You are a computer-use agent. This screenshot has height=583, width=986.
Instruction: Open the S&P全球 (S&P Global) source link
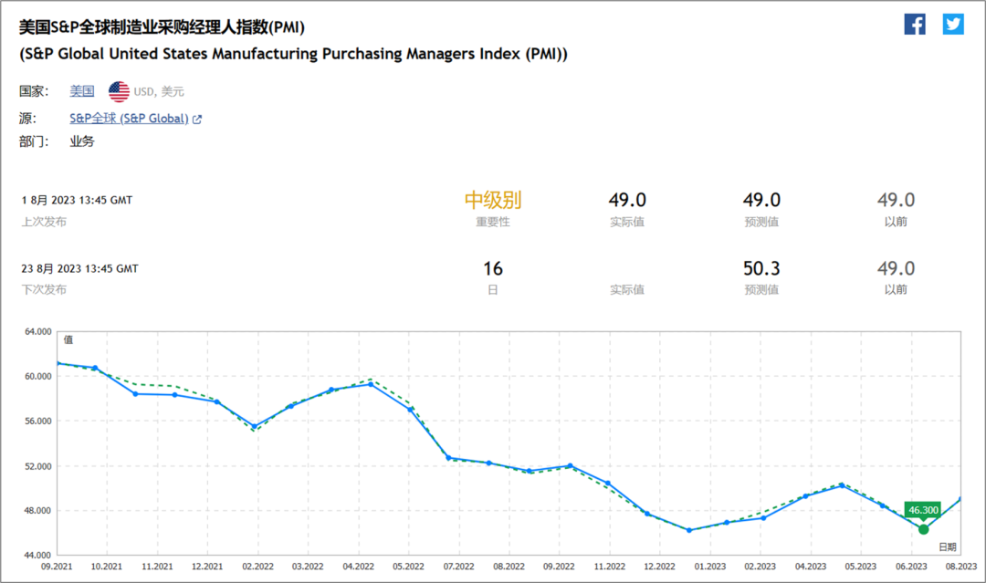(x=129, y=118)
